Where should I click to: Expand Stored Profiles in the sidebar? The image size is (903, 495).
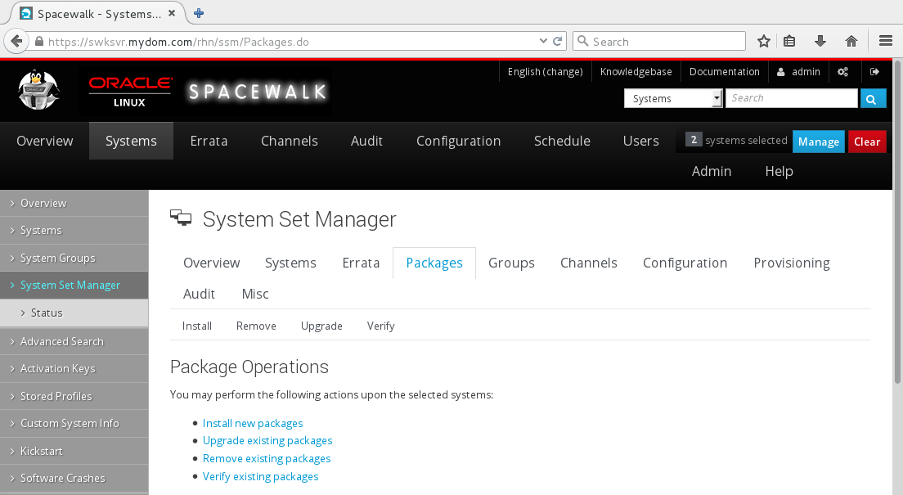74,397
